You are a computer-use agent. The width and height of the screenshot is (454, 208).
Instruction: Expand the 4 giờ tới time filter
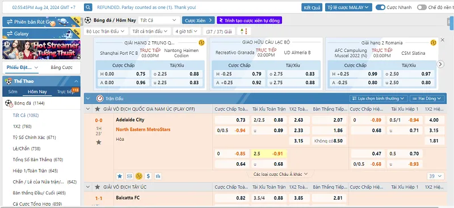tap(187, 31)
